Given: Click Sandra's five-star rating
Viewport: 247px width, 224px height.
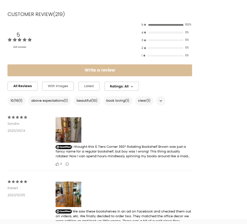Looking at the screenshot, I should 17,117.
